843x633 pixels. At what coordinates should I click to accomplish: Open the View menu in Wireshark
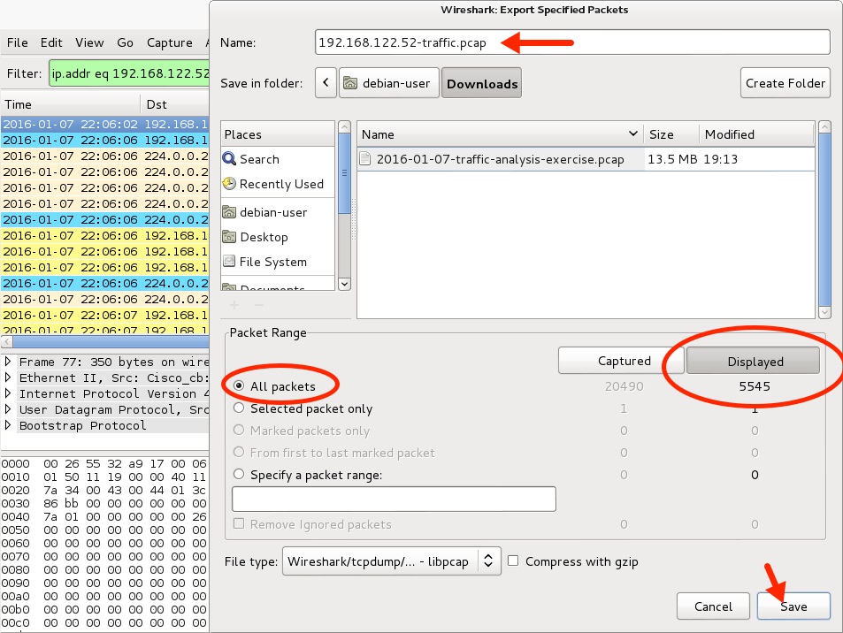point(89,42)
